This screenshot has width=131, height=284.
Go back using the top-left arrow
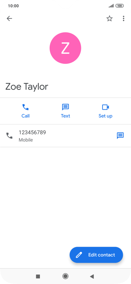coord(9,19)
